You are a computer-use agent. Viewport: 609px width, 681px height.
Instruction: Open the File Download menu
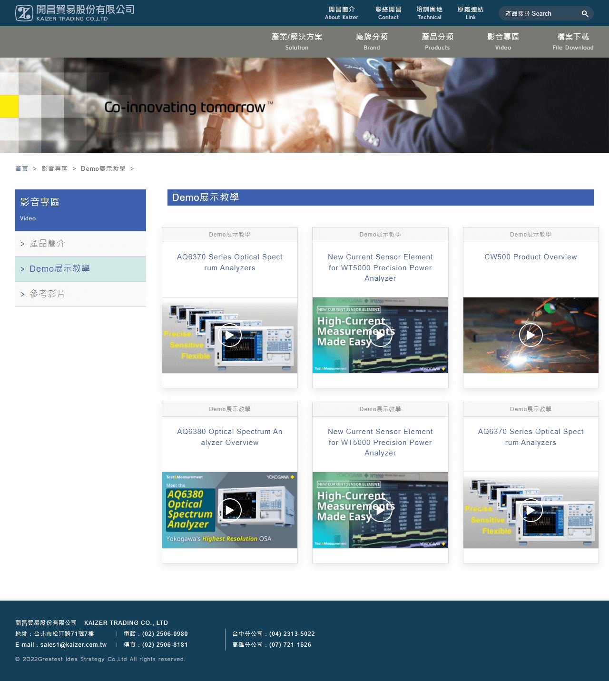pyautogui.click(x=573, y=41)
